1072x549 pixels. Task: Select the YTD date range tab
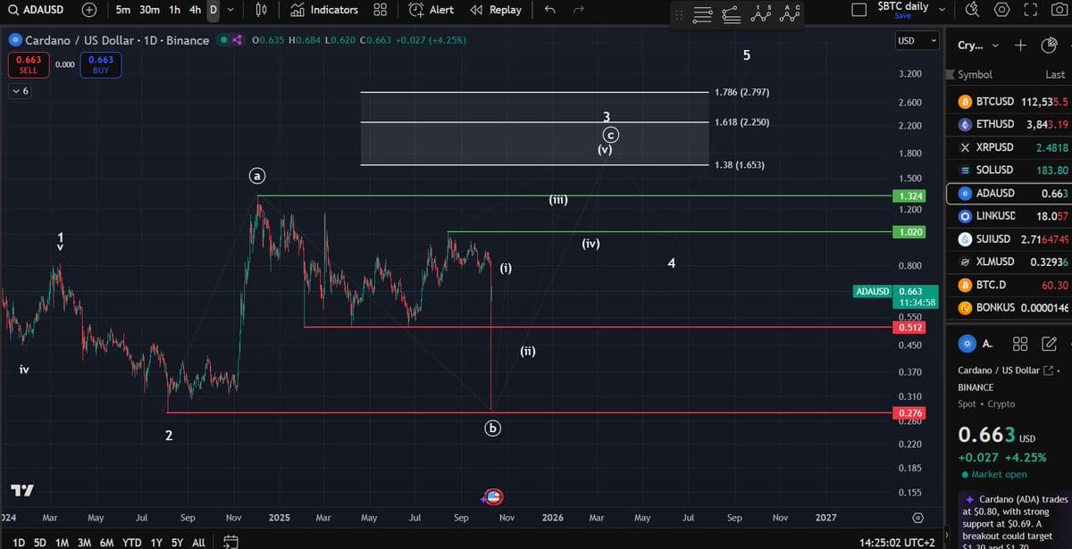point(131,542)
